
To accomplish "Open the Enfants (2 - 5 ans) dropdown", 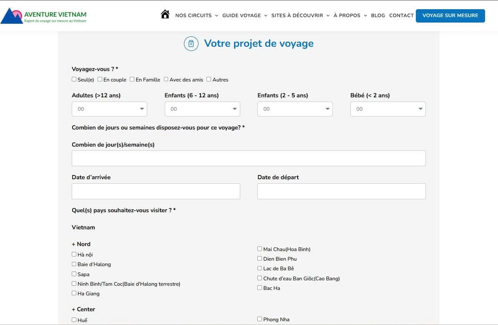I will 295,109.
